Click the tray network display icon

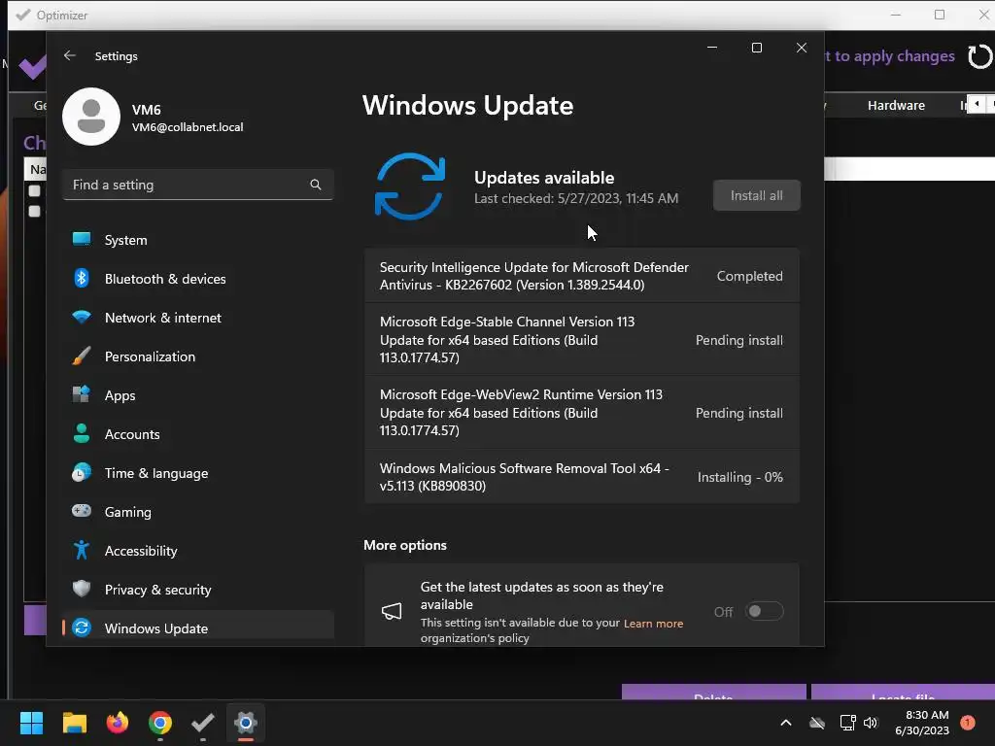point(847,723)
